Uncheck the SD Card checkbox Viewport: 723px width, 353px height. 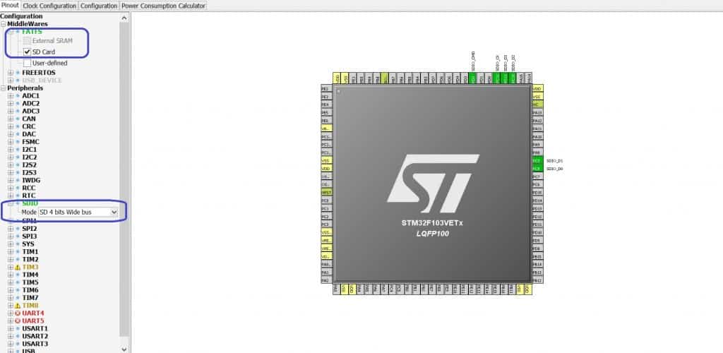coord(27,52)
